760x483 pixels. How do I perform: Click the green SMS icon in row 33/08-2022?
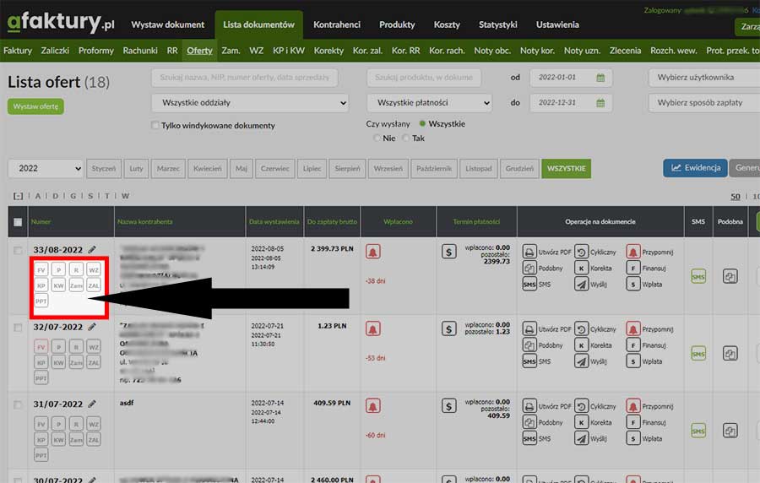coord(698,276)
